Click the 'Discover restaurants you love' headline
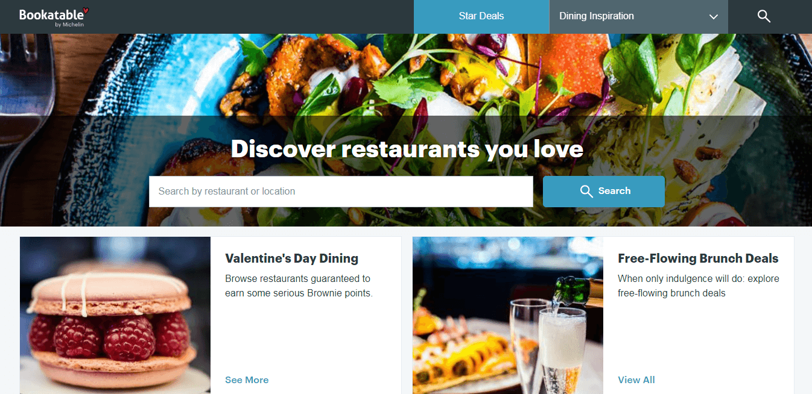Image resolution: width=812 pixels, height=394 pixels. [x=407, y=149]
